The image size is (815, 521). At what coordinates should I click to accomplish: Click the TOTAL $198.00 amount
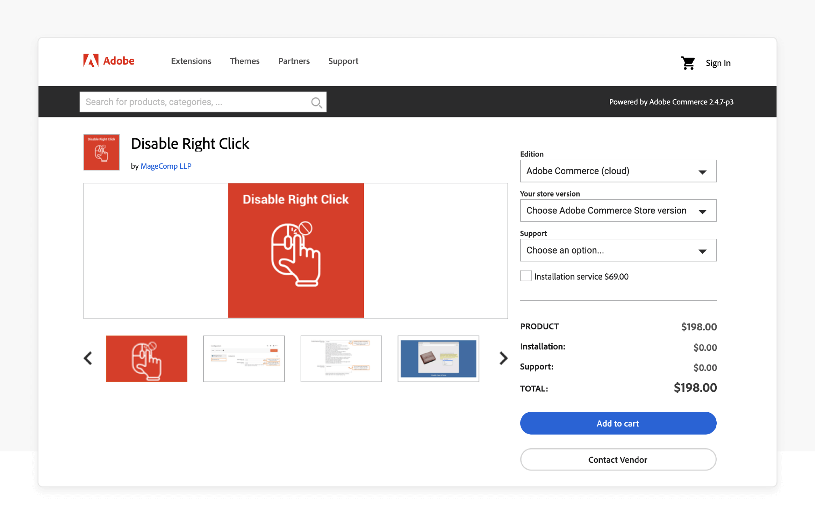pyautogui.click(x=695, y=388)
